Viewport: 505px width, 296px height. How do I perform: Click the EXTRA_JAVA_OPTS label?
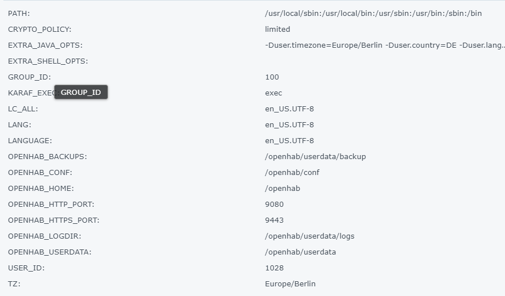[x=45, y=45]
